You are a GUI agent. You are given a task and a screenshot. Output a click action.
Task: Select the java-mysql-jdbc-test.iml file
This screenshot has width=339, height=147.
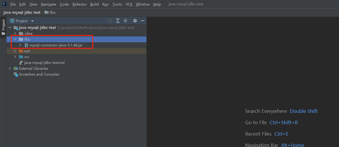pyautogui.click(x=77, y=63)
